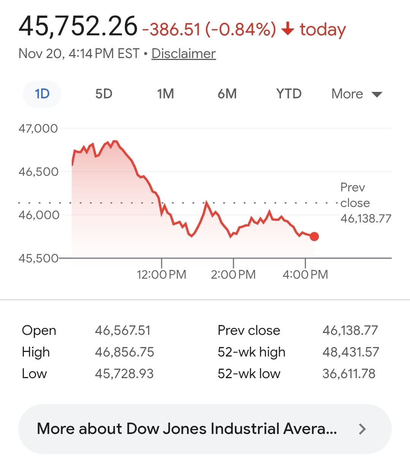The image size is (410, 467).
Task: Click the chevron arrow on More about button
Action: tap(363, 429)
